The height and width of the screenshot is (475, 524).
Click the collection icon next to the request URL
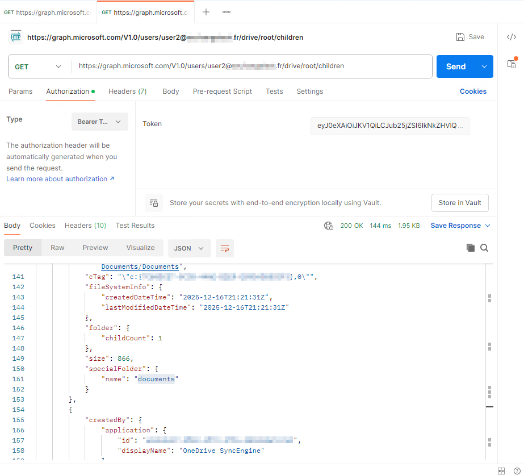15,36
